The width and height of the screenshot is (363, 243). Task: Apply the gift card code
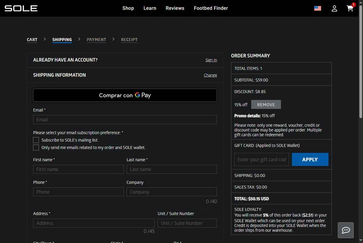coord(310,159)
